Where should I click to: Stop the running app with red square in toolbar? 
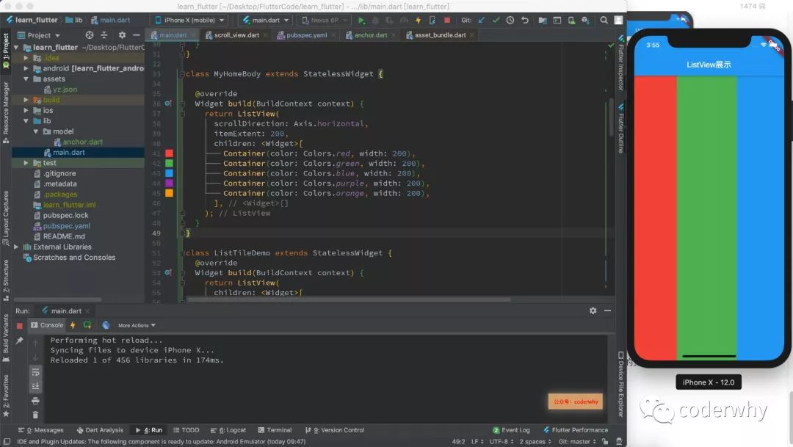click(447, 21)
